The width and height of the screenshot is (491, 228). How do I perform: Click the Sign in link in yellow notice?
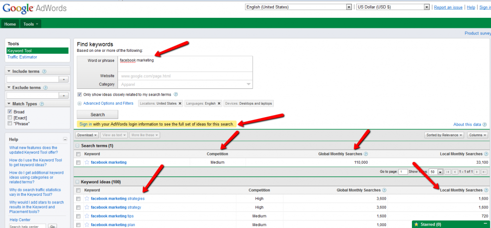click(85, 124)
